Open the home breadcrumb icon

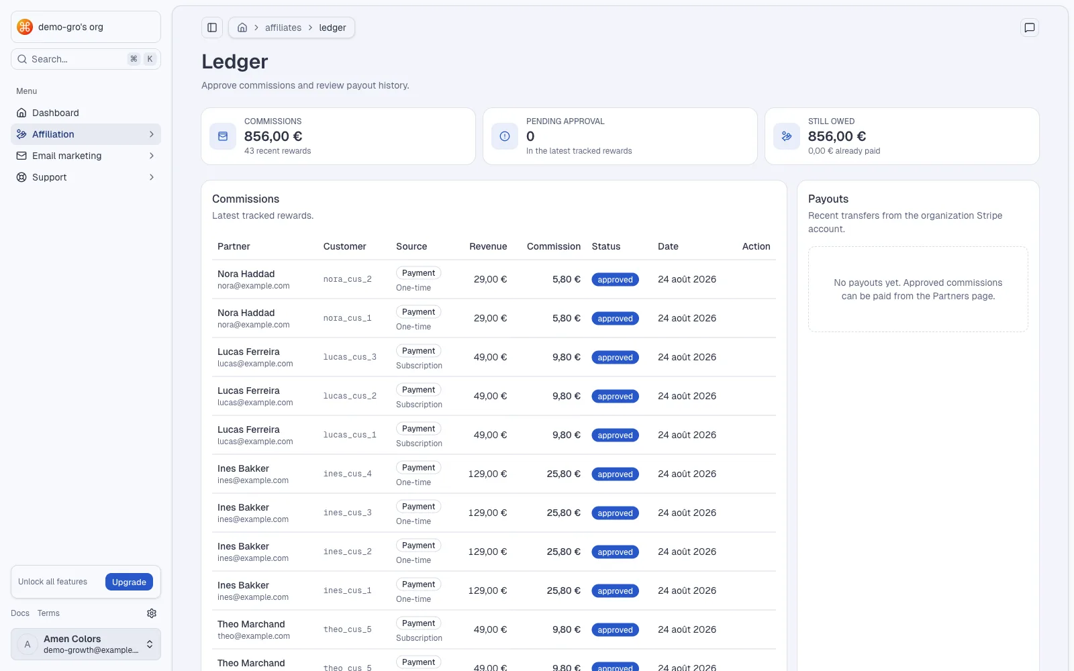(x=242, y=28)
